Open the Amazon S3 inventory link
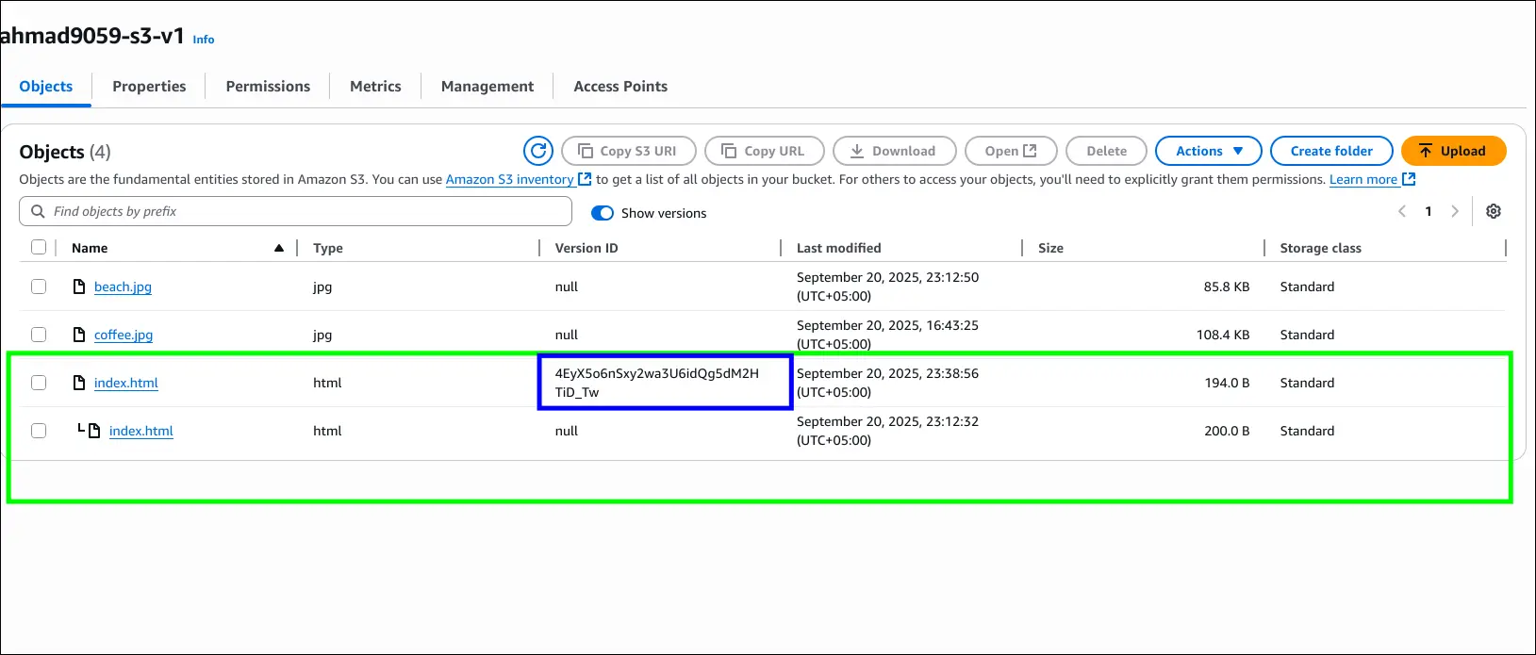This screenshot has width=1536, height=655. [509, 180]
